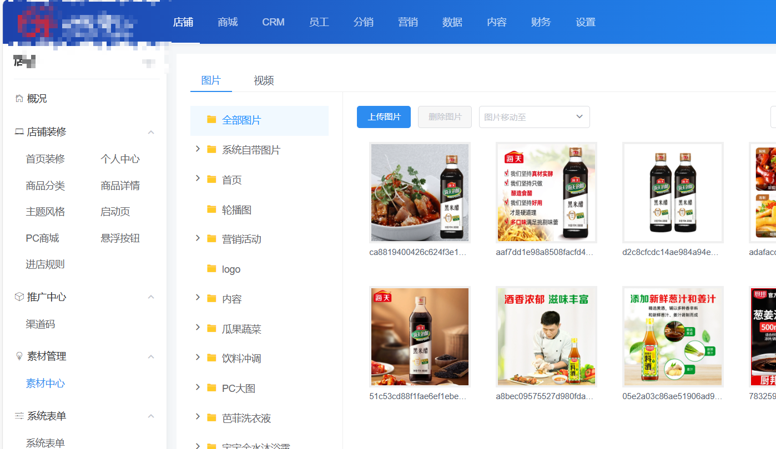776x449 pixels.
Task: Open PC商城 in the sidebar
Action: 42,238
